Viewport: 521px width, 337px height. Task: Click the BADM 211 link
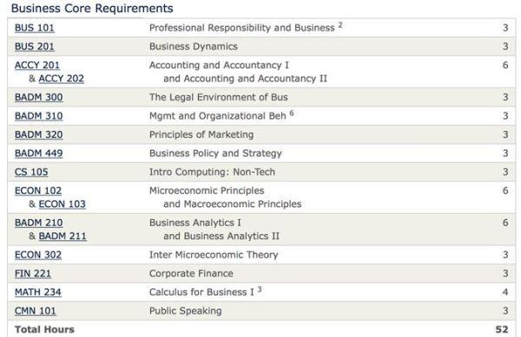coord(63,236)
